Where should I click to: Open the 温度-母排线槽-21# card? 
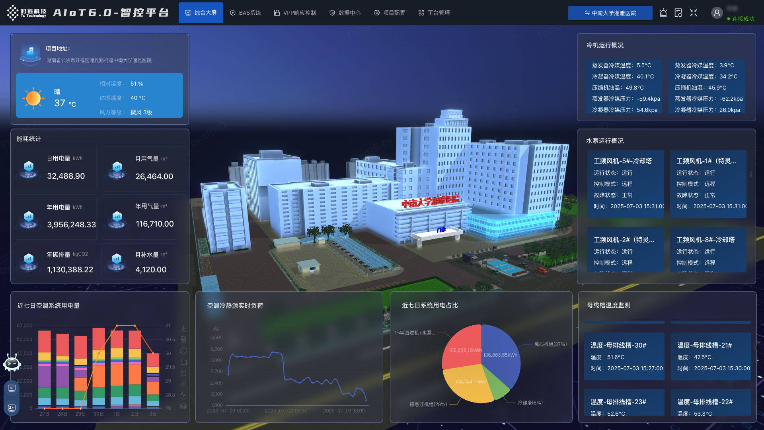[x=711, y=356]
